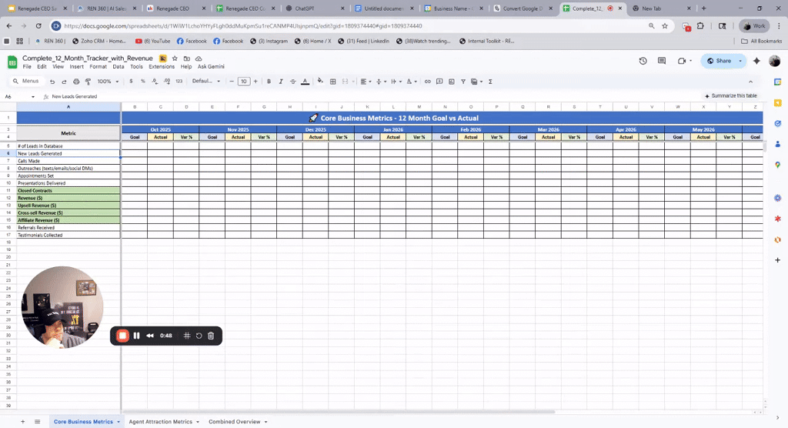The height and width of the screenshot is (428, 788).
Task: Insert chart from toolbar
Action: [x=451, y=82]
